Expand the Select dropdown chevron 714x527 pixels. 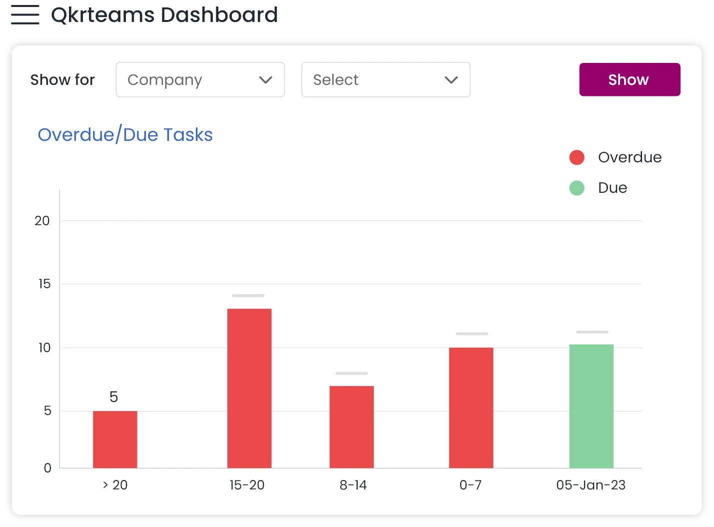(x=451, y=80)
